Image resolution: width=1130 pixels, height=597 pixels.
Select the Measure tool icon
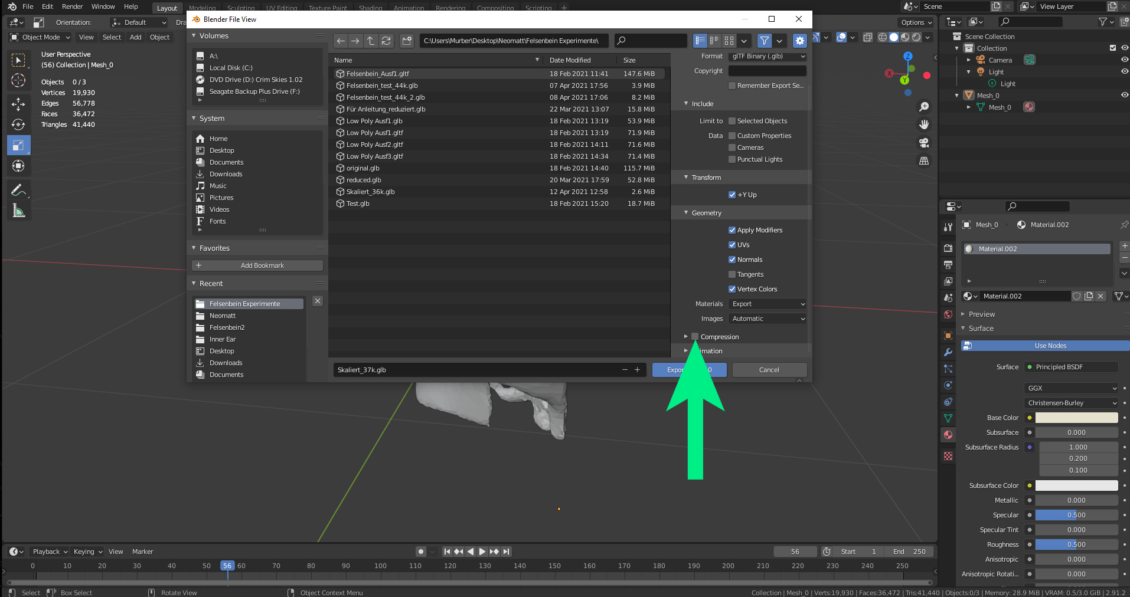coord(18,211)
